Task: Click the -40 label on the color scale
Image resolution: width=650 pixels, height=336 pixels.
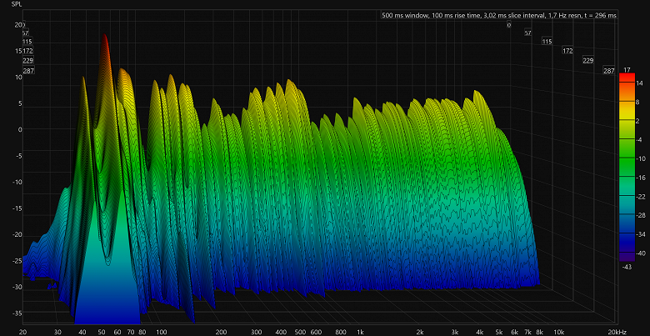Action: (x=641, y=253)
